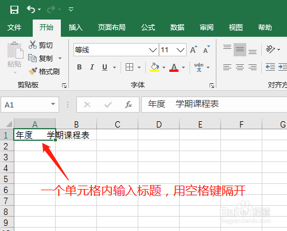Expand the paste options arrow under 粘贴
The height and width of the screenshot is (231, 287).
15,72
